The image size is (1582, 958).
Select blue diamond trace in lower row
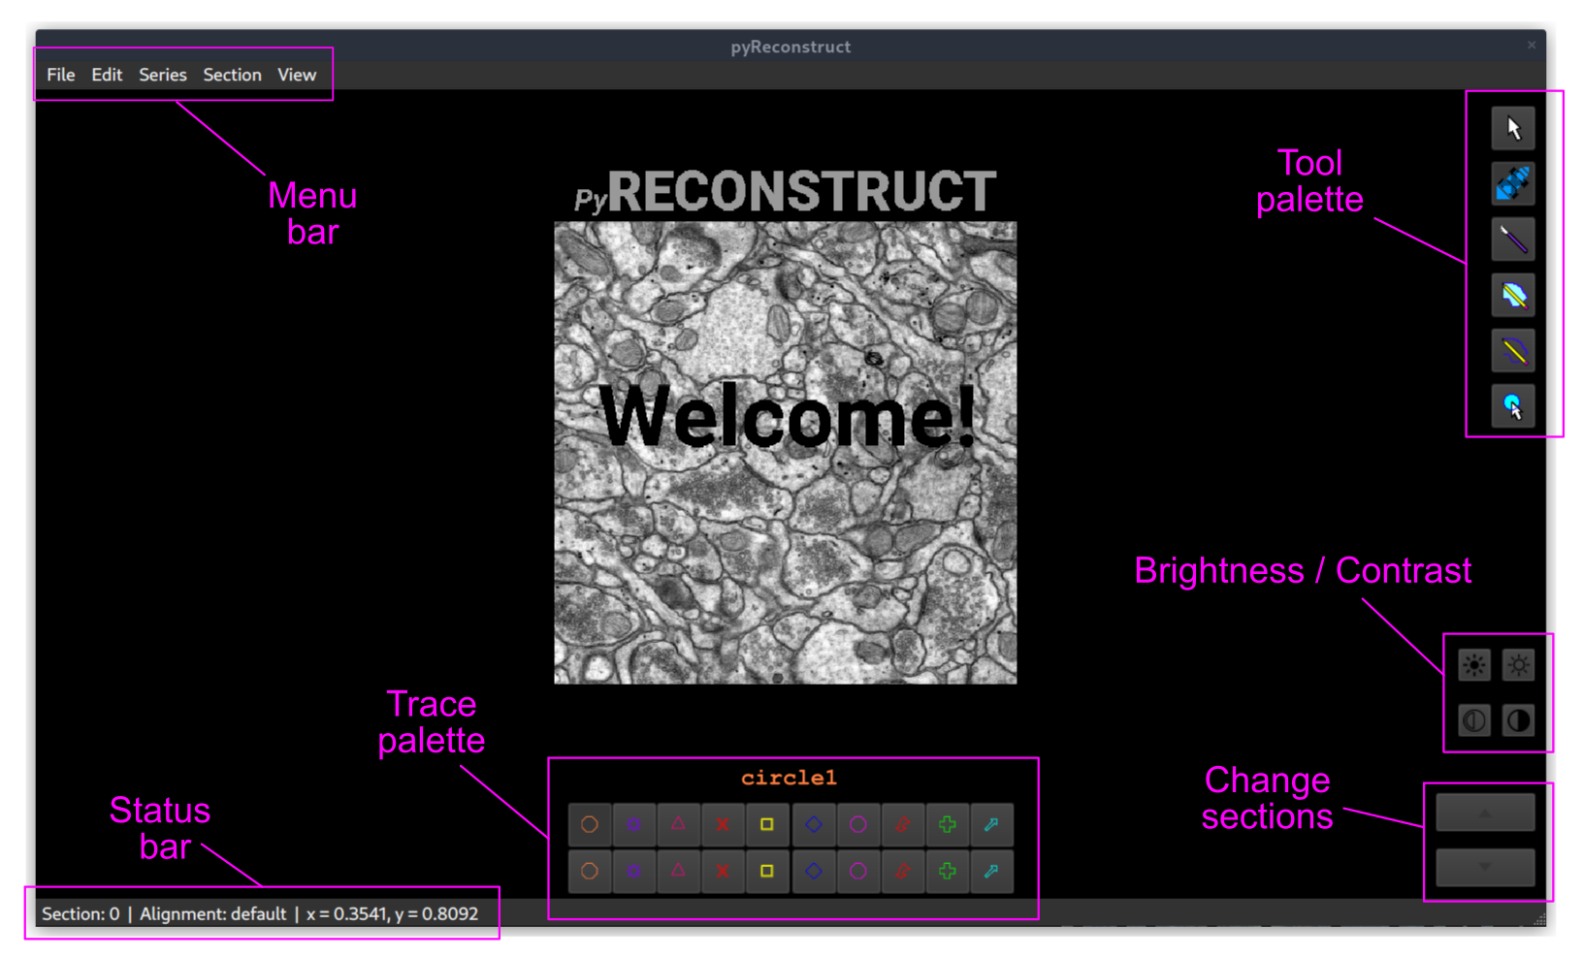[x=813, y=871]
